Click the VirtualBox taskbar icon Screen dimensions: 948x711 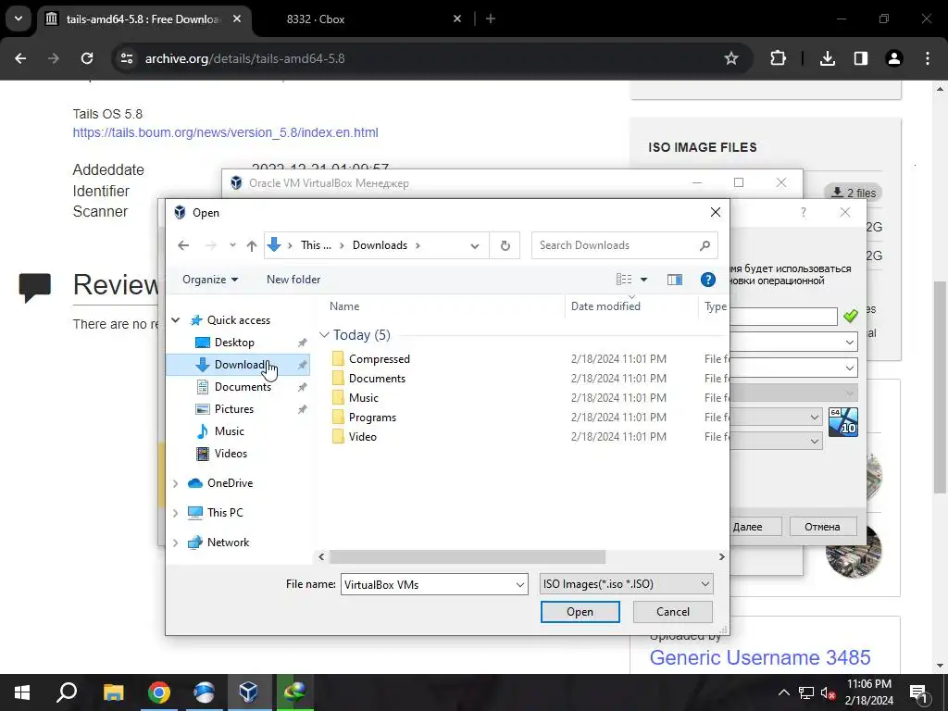(248, 692)
